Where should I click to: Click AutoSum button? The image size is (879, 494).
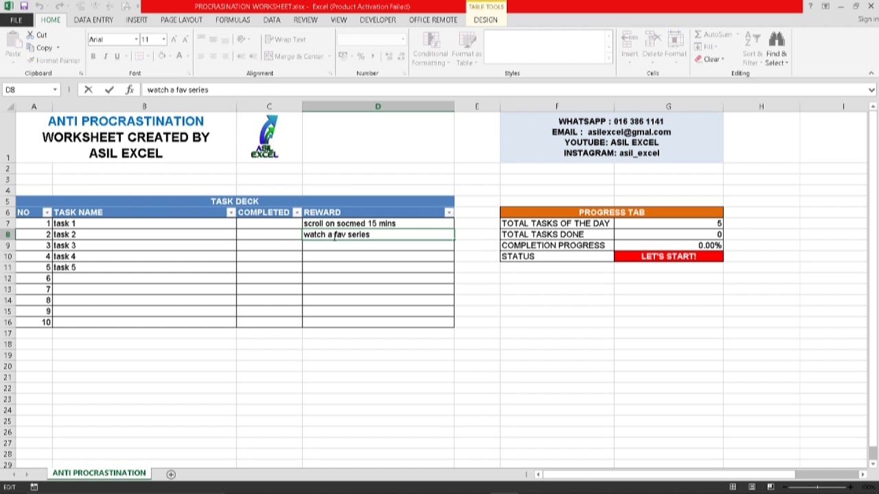pyautogui.click(x=713, y=34)
